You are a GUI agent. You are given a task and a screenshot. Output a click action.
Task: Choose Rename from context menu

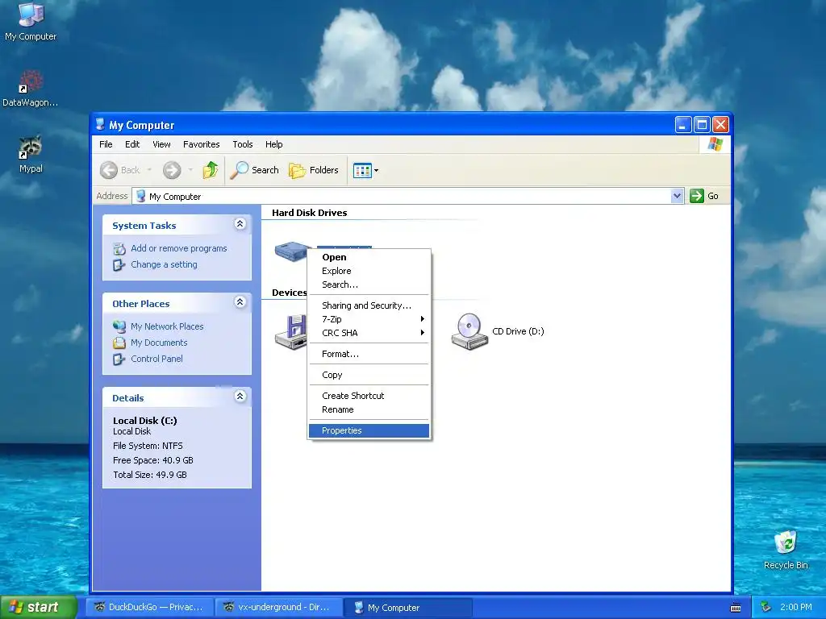(x=369, y=409)
